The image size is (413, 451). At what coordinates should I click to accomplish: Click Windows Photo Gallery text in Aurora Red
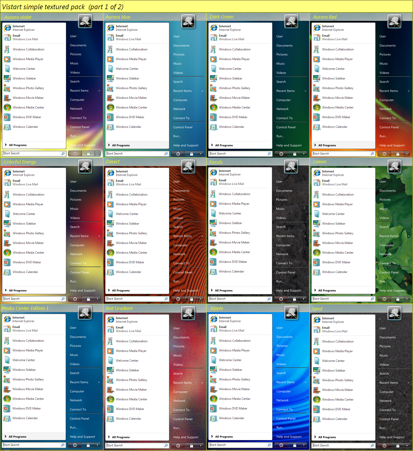tap(337, 88)
